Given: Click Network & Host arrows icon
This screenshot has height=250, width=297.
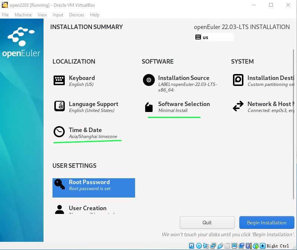Looking at the screenshot, I should click(238, 106).
